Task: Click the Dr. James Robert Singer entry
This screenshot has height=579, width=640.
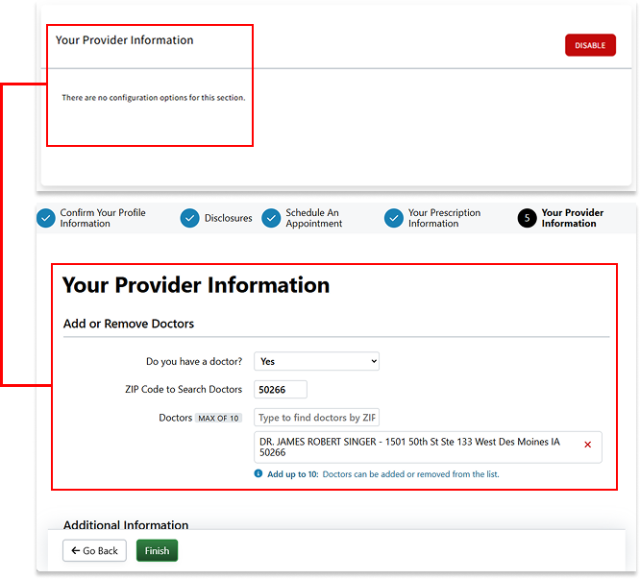Action: click(x=428, y=447)
